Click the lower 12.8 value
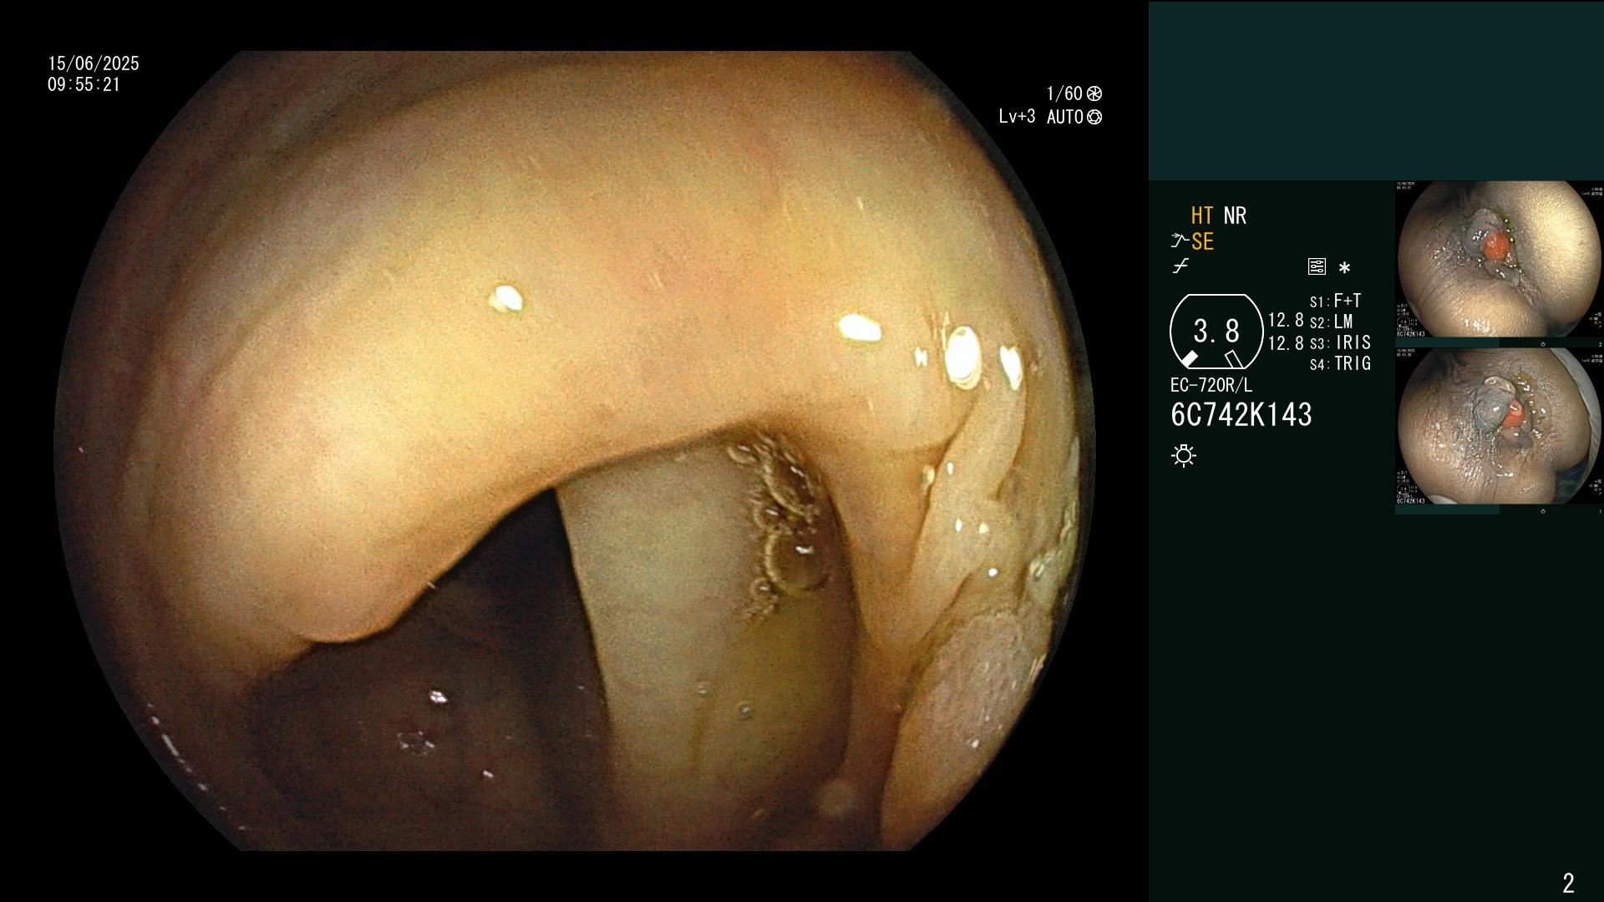Viewport: 1604px width, 902px height. (x=1286, y=343)
